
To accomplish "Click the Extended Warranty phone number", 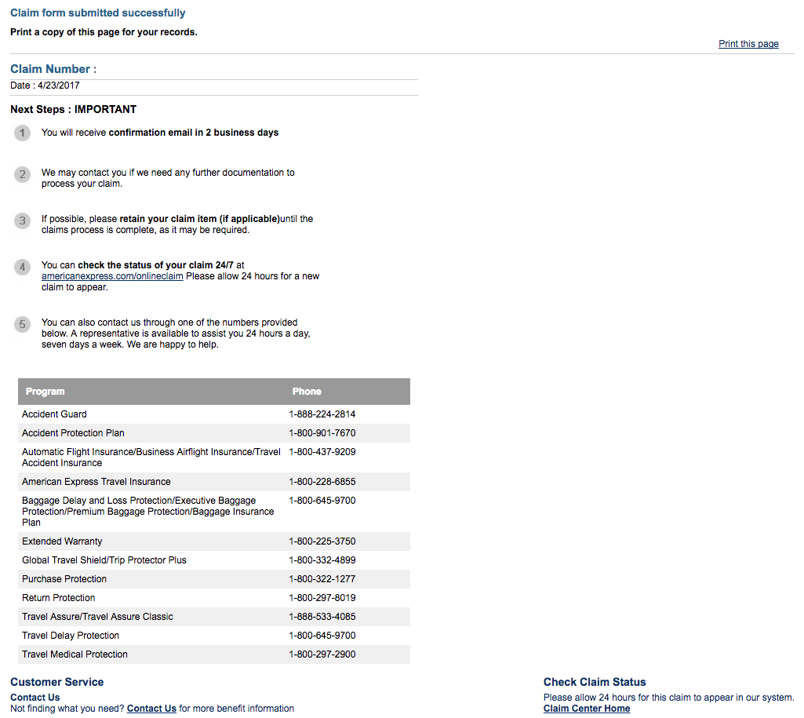I will 322,541.
